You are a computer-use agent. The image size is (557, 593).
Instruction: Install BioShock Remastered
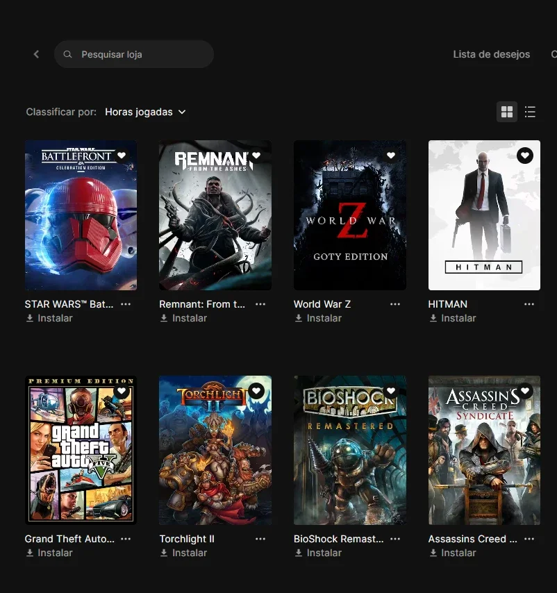318,553
